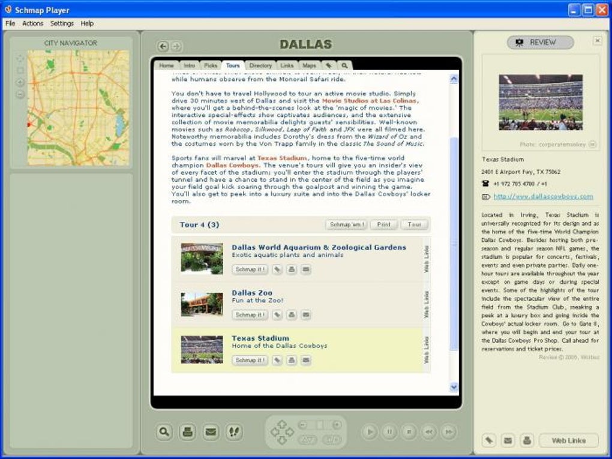Open the File menu

(x=10, y=23)
